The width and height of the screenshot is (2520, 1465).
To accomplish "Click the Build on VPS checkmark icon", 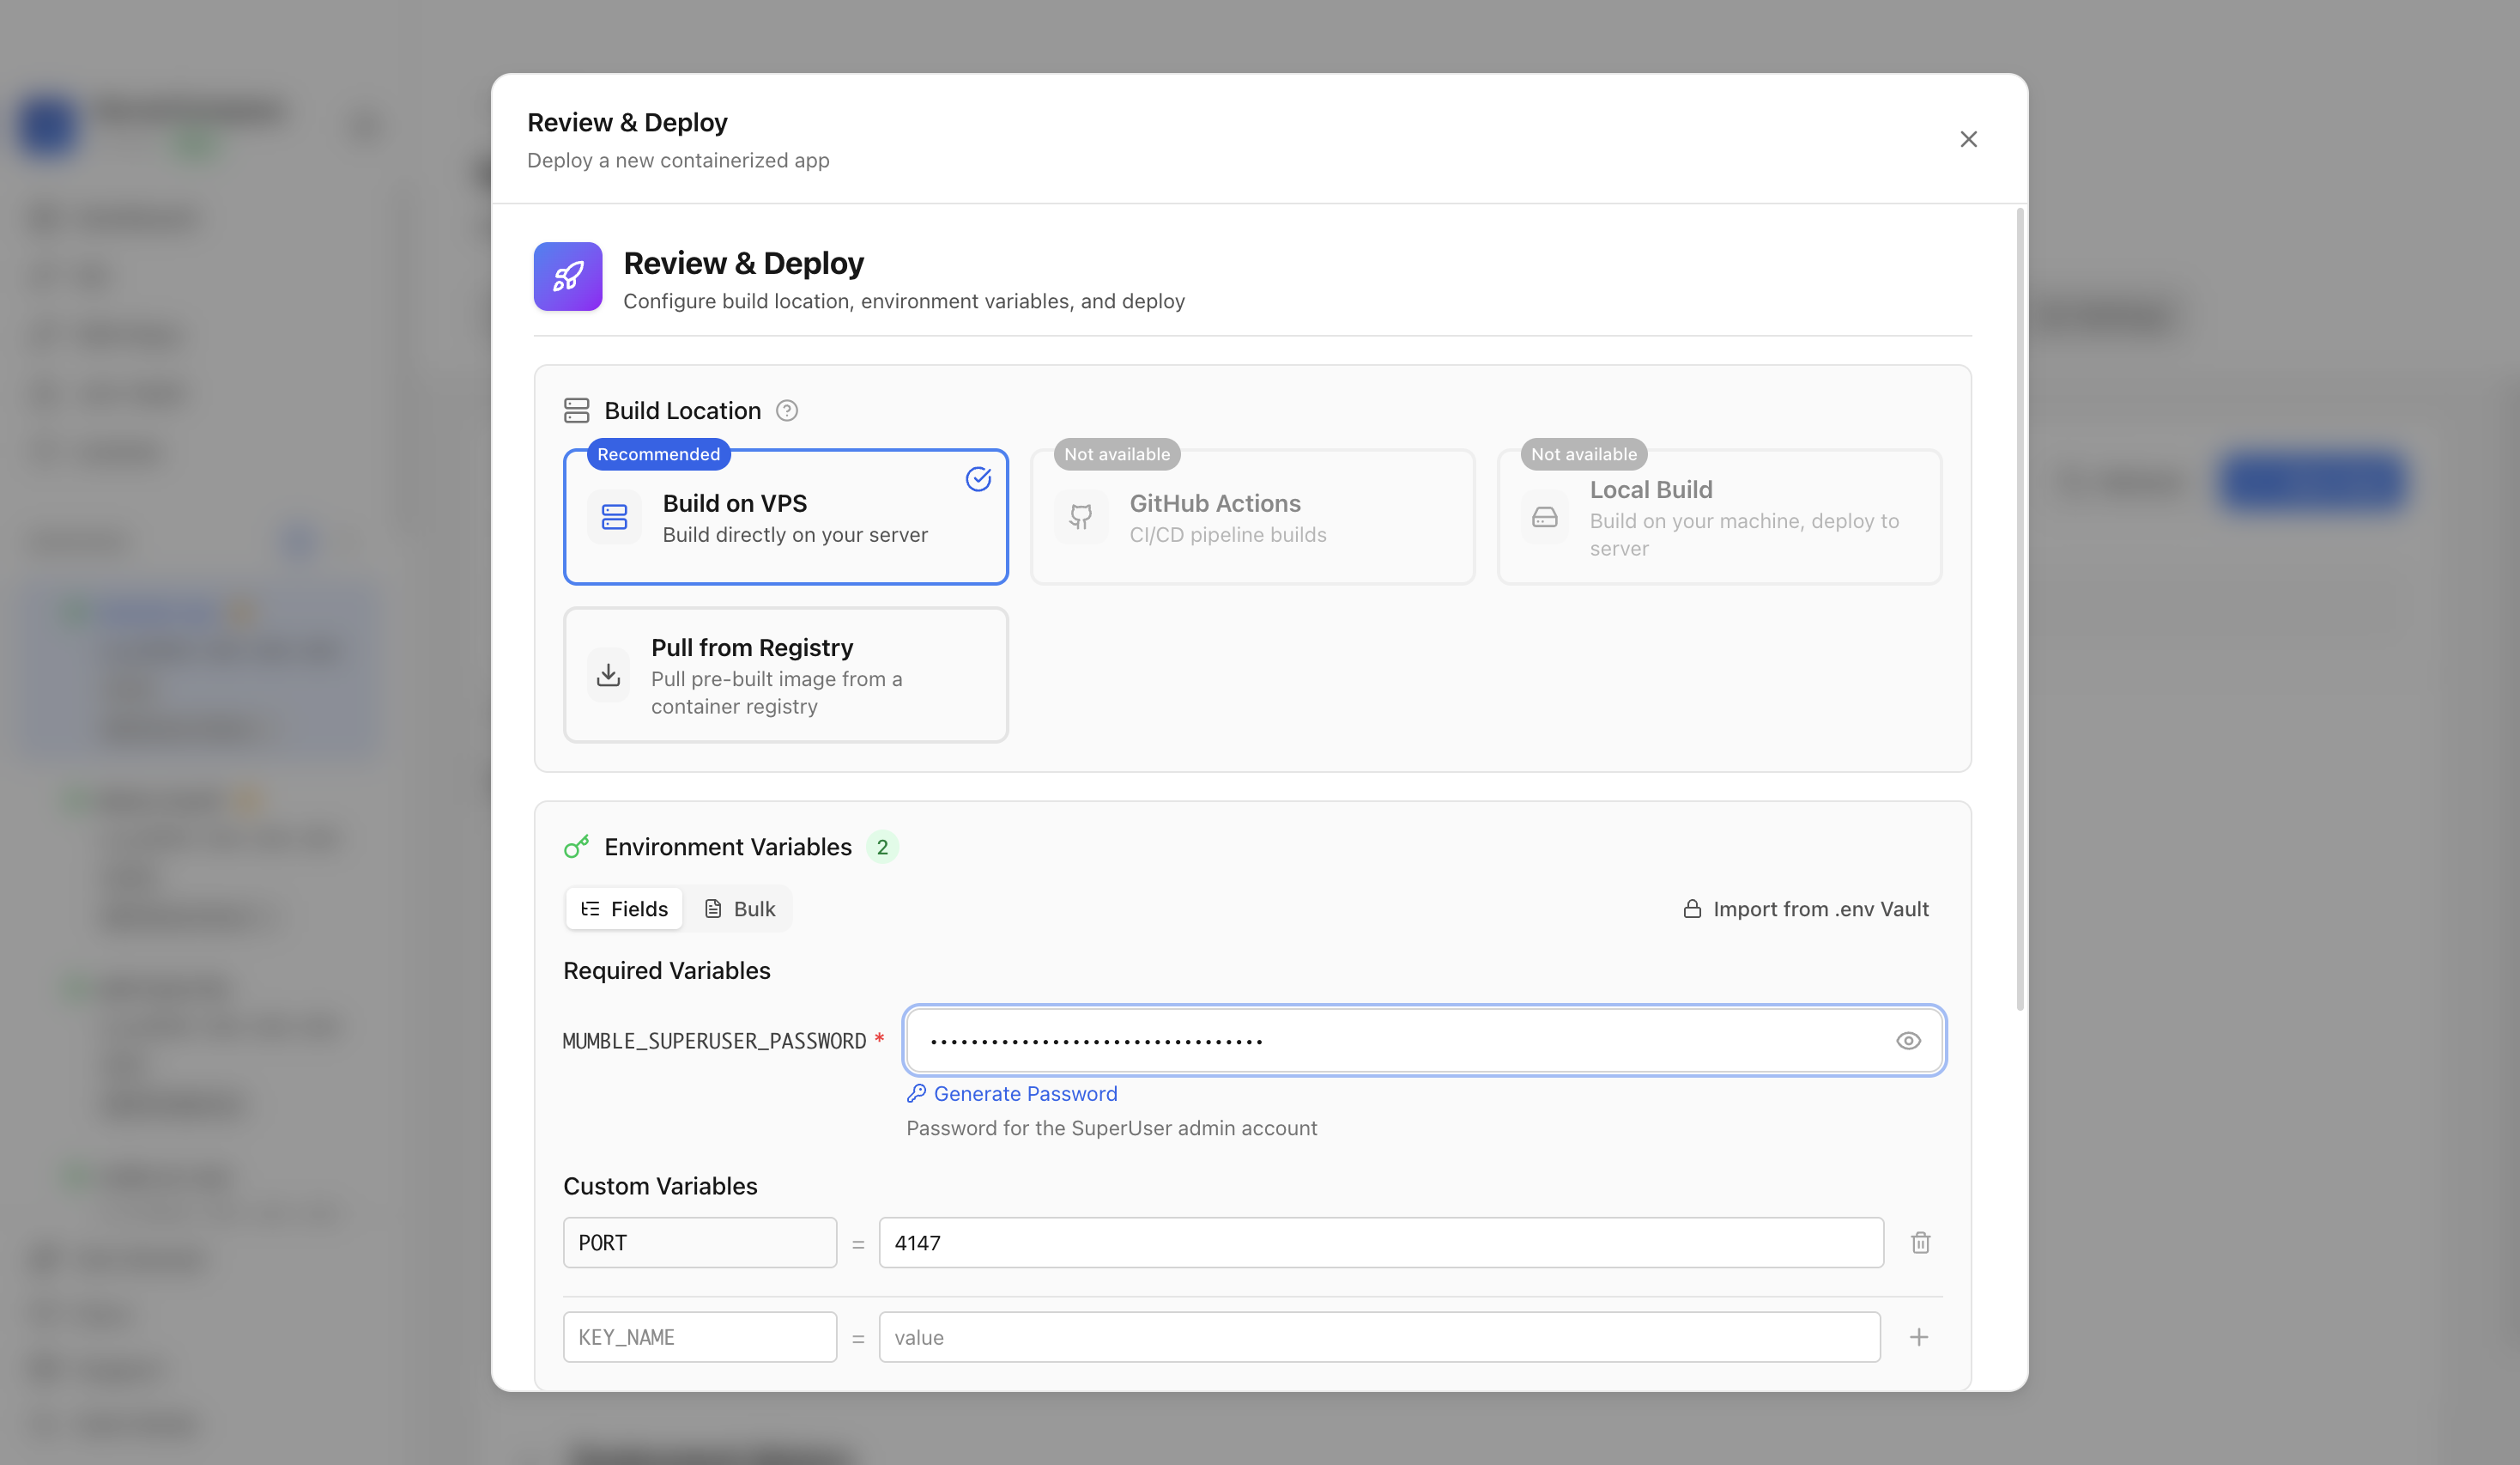I will [x=978, y=479].
